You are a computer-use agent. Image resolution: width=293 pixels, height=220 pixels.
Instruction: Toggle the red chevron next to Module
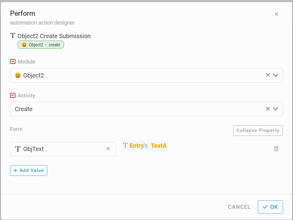[13, 61]
